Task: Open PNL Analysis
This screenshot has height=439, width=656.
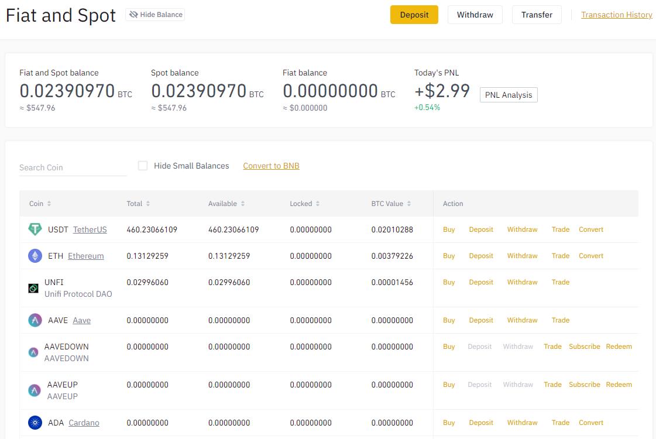Action: point(509,95)
